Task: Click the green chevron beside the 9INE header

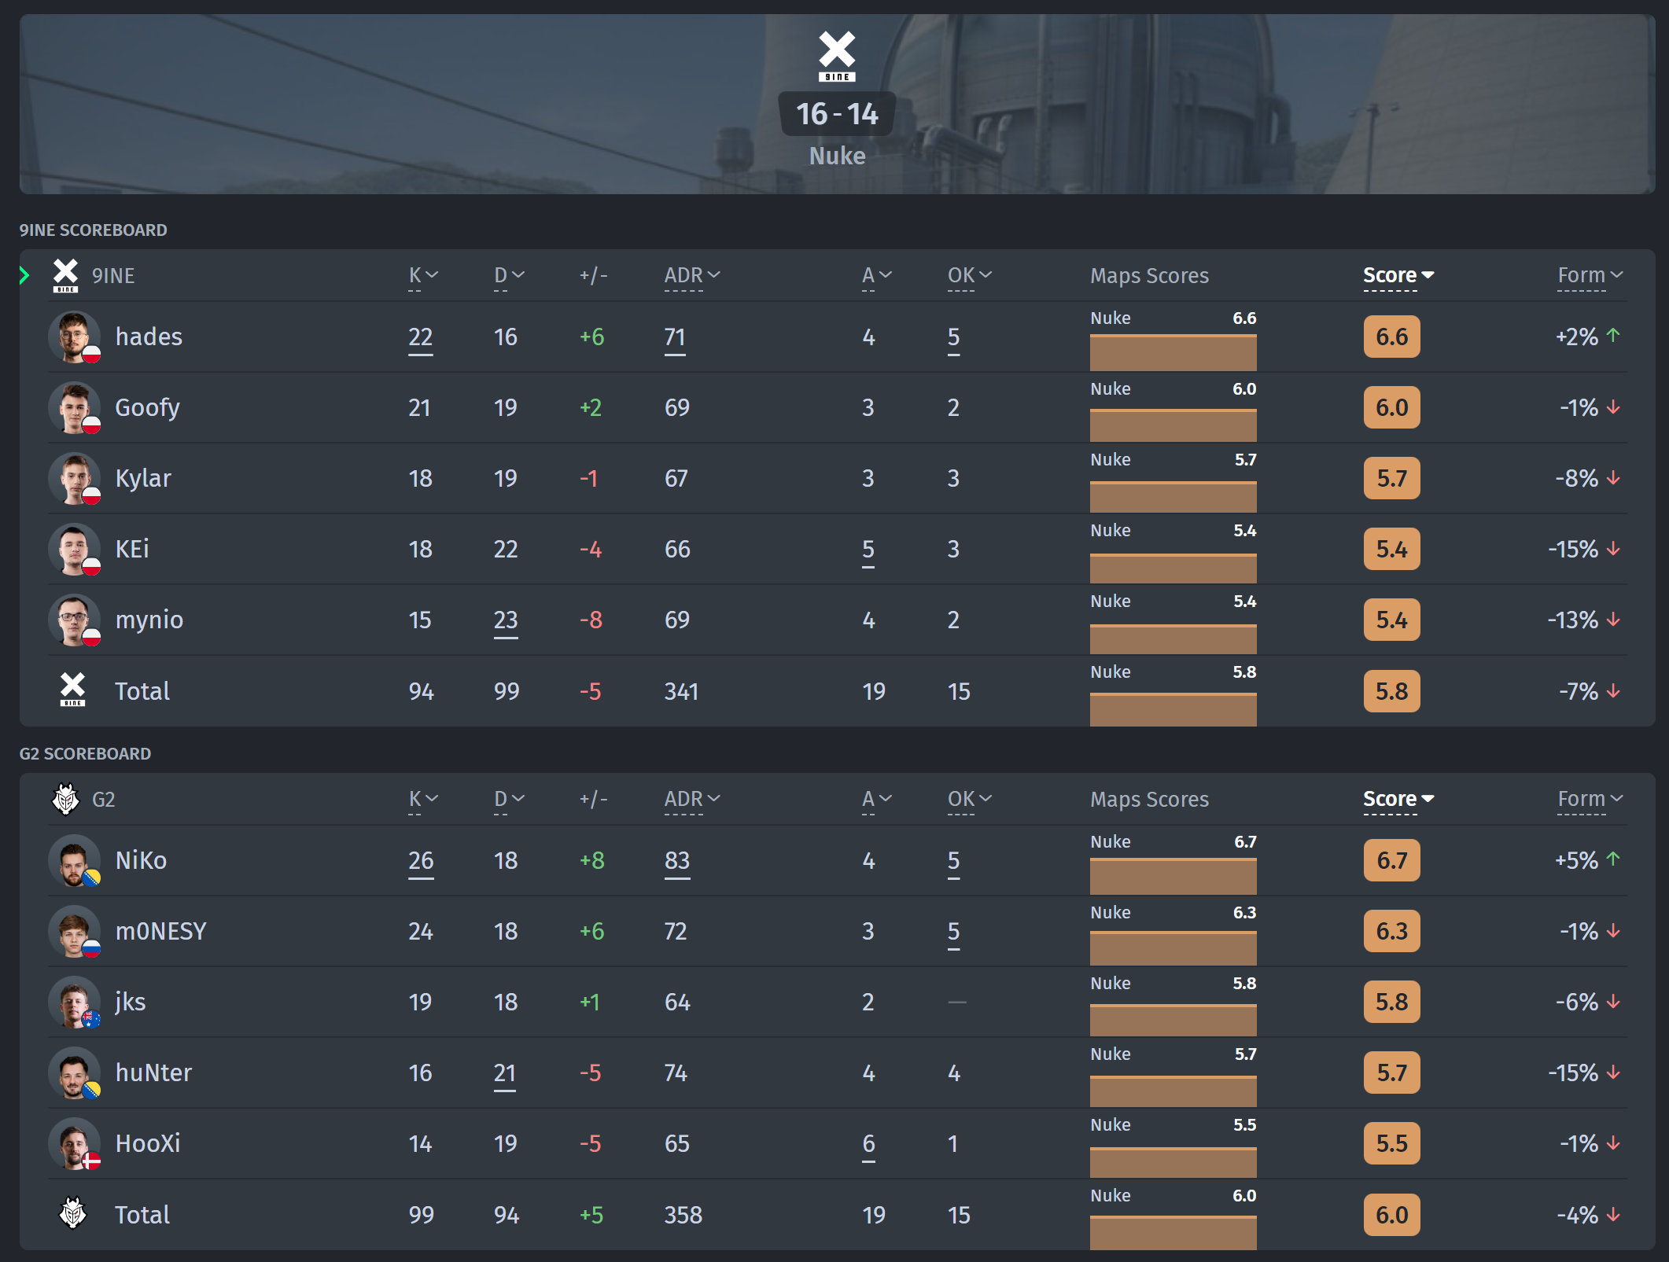Action: click(x=24, y=275)
